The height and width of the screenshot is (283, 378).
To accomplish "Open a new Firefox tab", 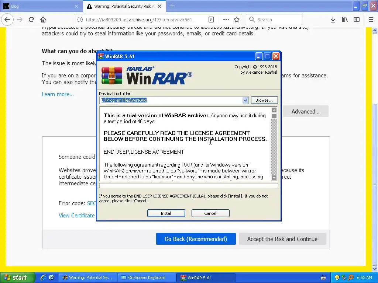I will [x=172, y=6].
